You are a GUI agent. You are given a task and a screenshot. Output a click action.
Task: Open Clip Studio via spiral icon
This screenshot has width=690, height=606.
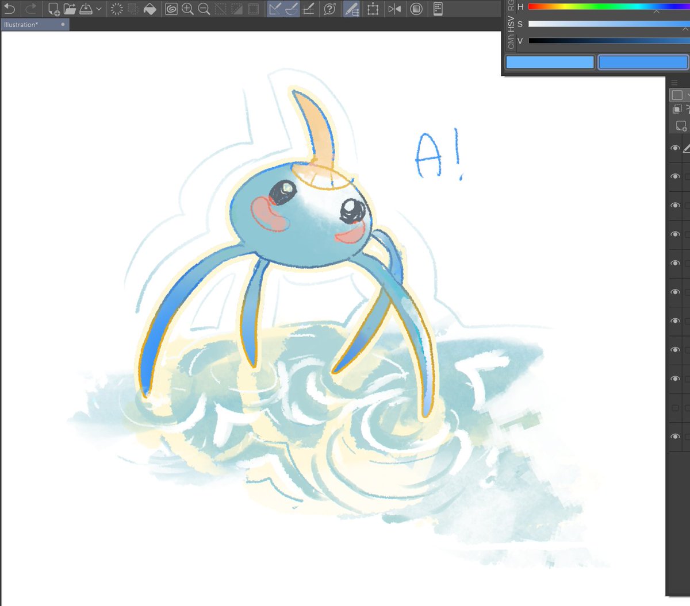(171, 9)
